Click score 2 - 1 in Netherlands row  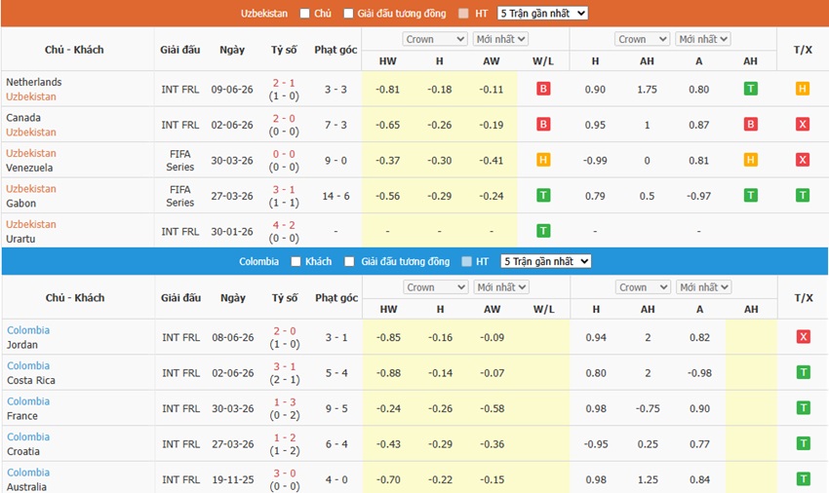coord(284,83)
